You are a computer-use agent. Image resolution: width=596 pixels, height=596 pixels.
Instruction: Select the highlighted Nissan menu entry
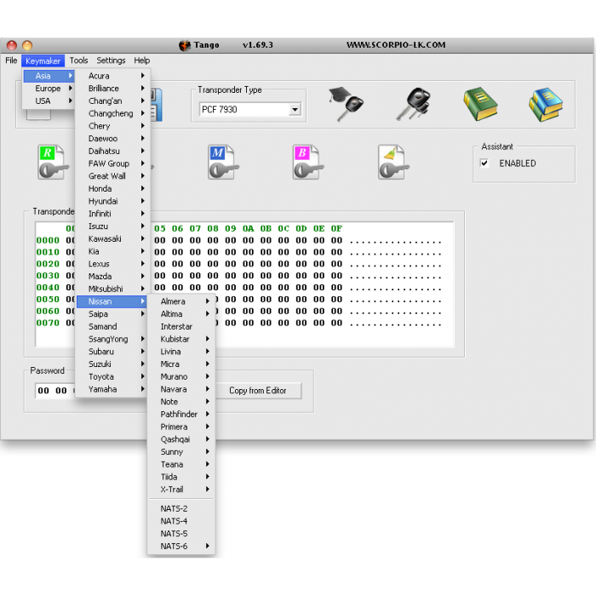coord(112,301)
